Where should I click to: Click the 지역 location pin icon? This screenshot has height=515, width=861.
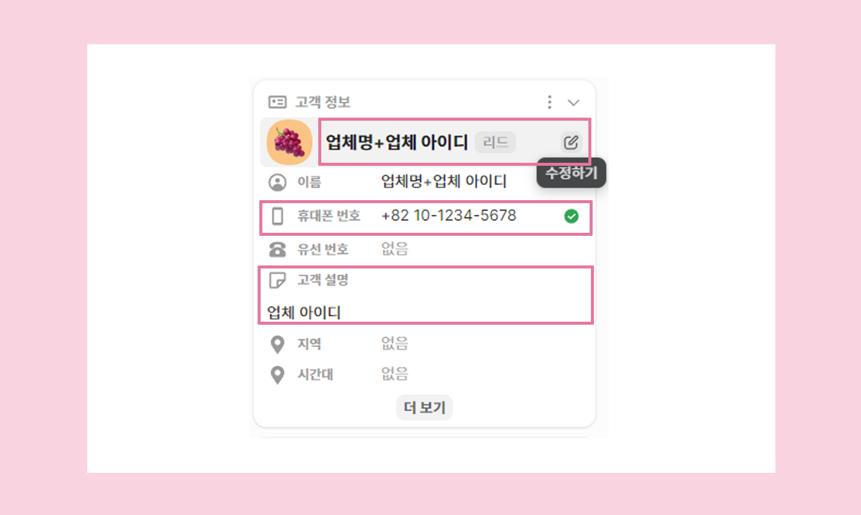(277, 344)
